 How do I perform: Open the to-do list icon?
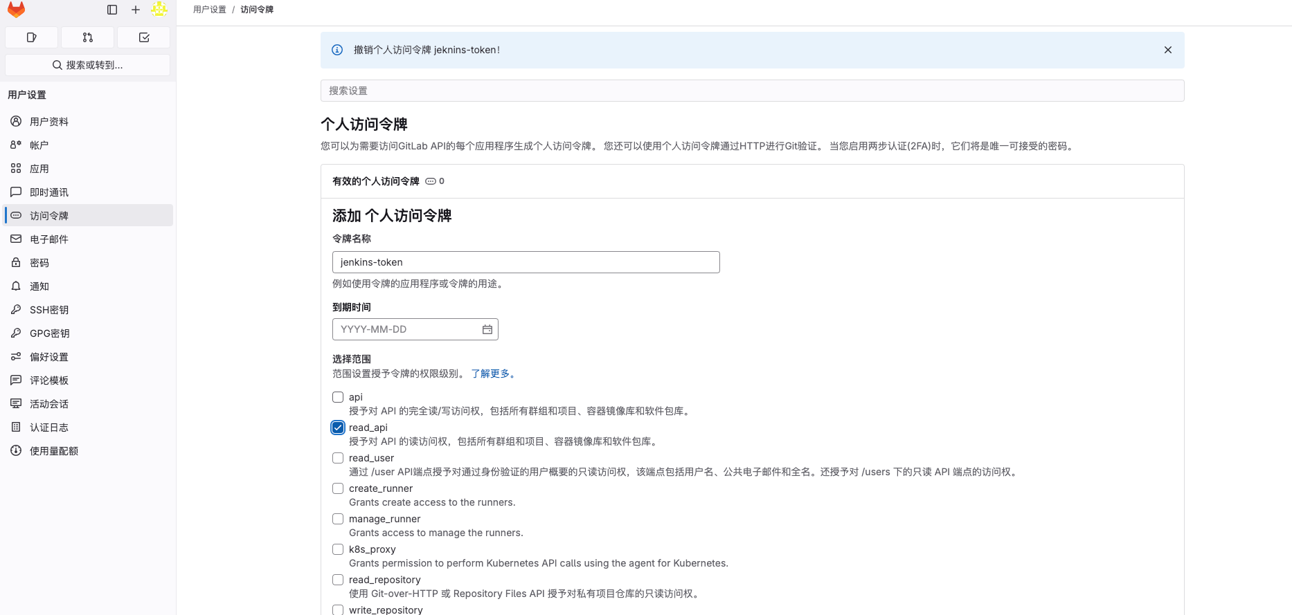tap(144, 37)
